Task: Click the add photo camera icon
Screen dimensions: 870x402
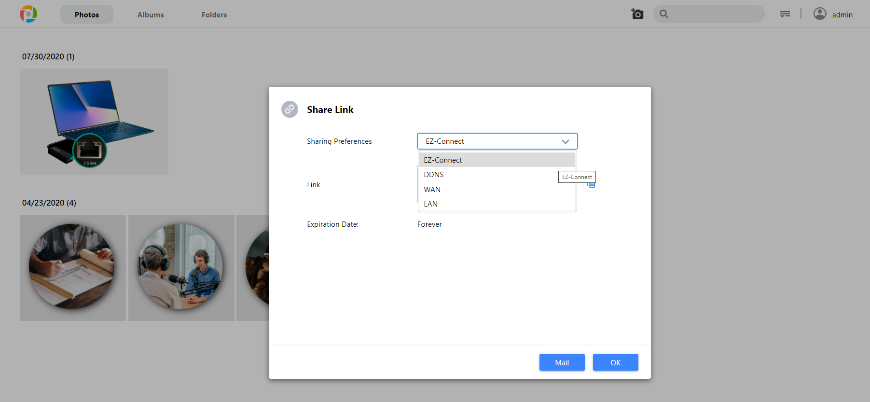Action: (x=637, y=14)
